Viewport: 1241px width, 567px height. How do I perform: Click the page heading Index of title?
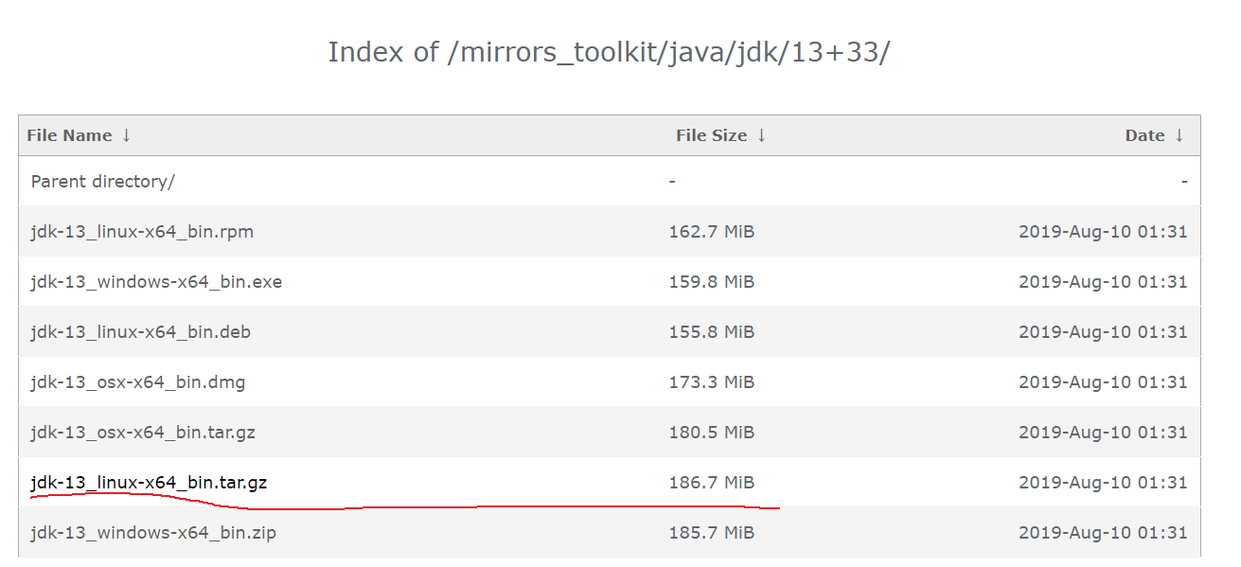609,52
